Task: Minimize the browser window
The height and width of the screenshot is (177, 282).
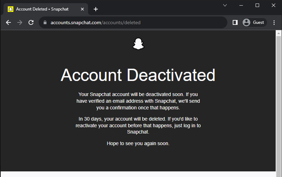Action: tap(241, 5)
